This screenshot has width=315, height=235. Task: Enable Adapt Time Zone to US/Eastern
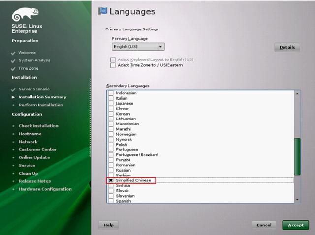pyautogui.click(x=113, y=65)
